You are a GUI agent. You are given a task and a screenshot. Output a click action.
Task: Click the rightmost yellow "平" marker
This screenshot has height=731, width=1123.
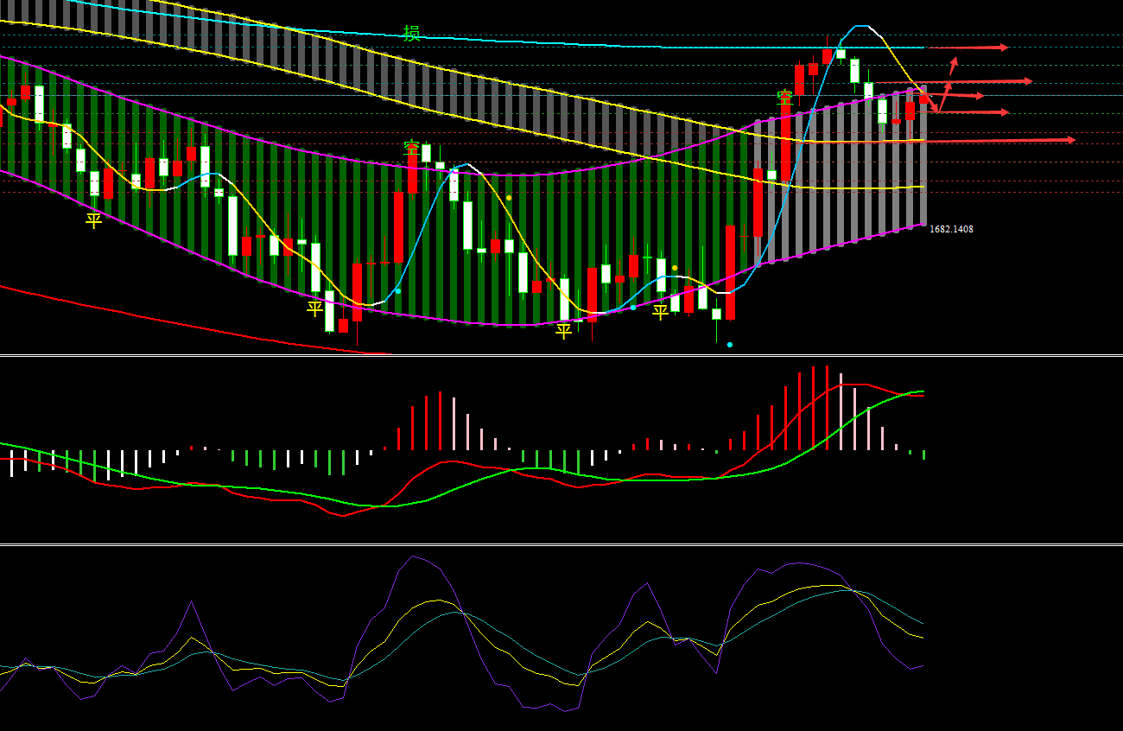660,312
